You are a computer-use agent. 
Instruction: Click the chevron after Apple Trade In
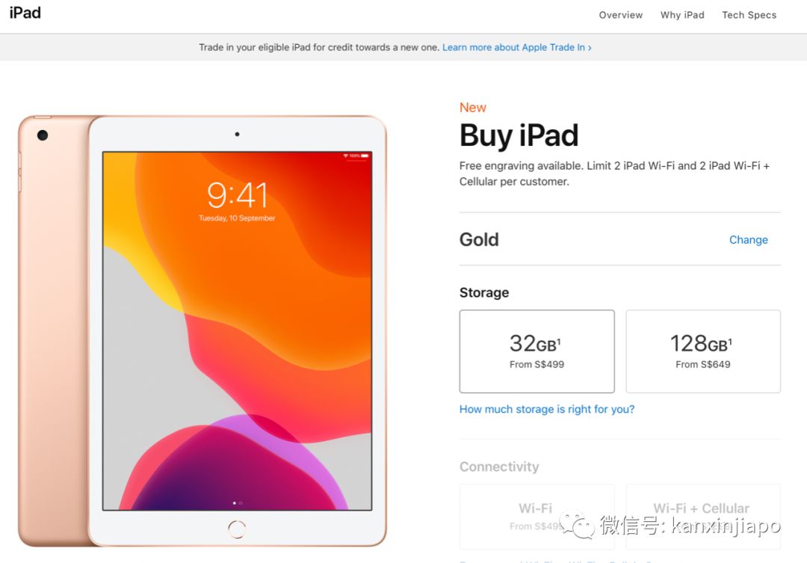[590, 47]
